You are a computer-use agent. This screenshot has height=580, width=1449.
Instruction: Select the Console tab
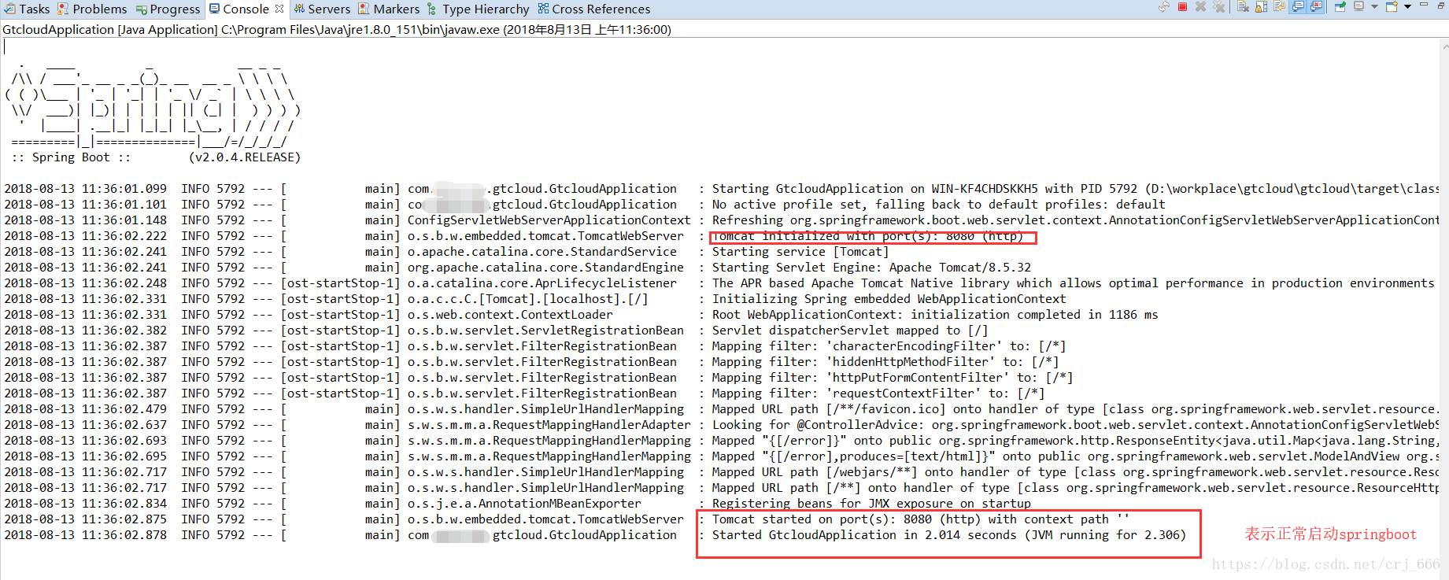click(x=246, y=9)
